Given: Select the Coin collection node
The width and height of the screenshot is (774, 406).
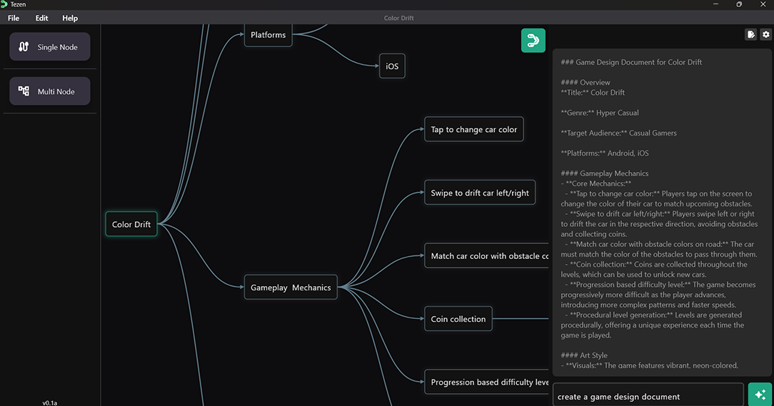Looking at the screenshot, I should pos(458,319).
